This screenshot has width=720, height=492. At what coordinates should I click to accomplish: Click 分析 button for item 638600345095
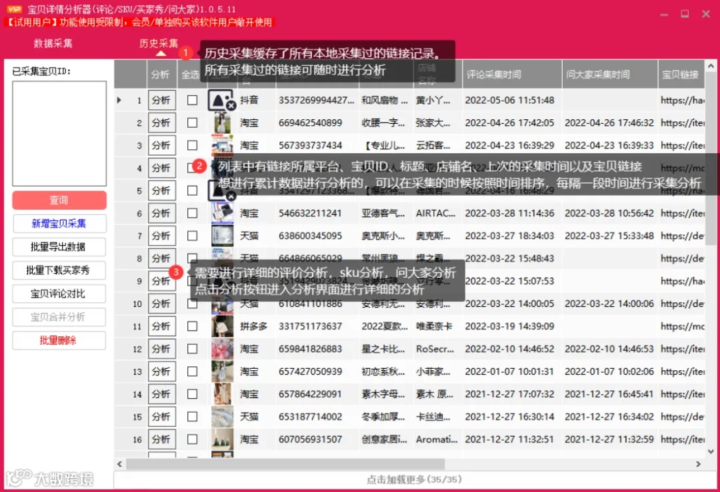click(161, 236)
